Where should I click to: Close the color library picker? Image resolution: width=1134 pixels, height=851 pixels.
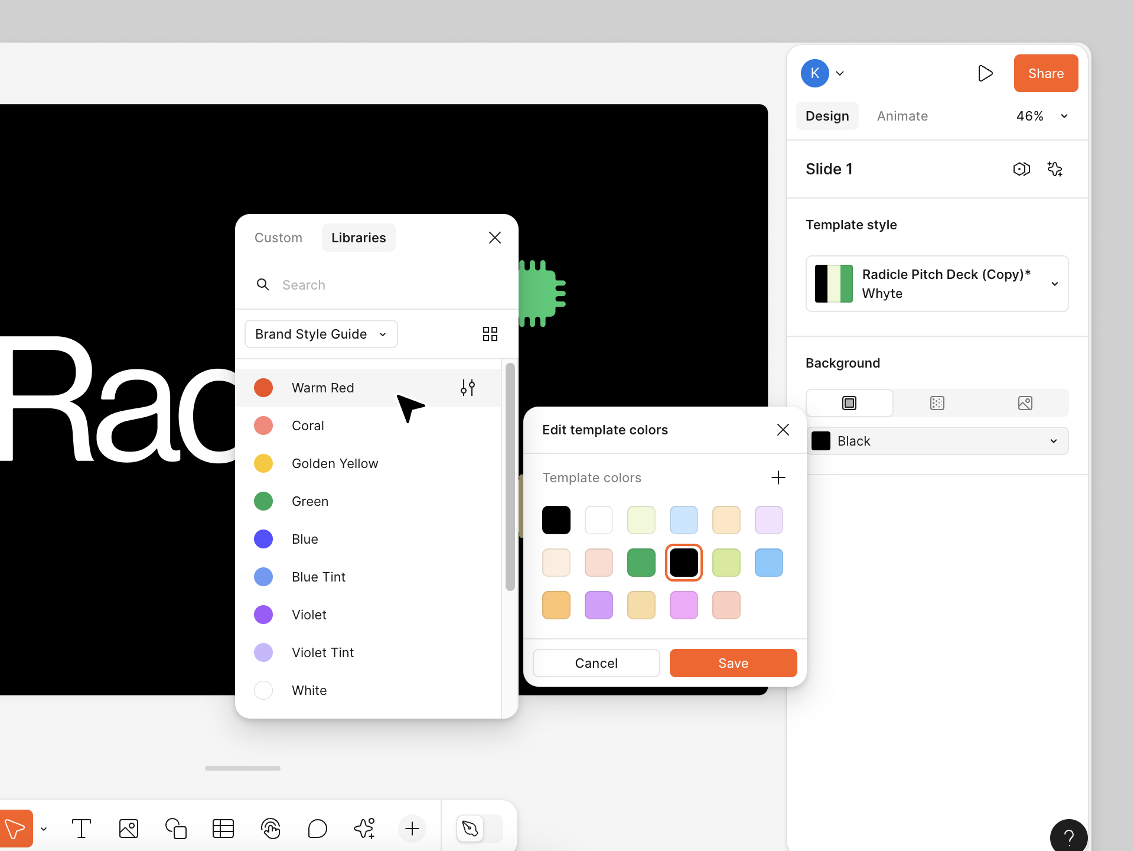pos(495,238)
